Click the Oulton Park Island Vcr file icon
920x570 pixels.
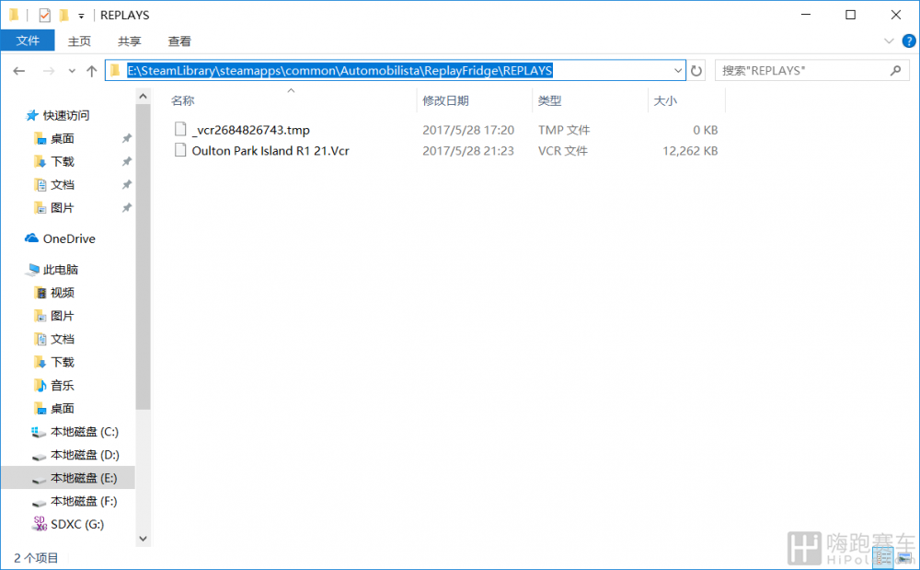point(180,150)
